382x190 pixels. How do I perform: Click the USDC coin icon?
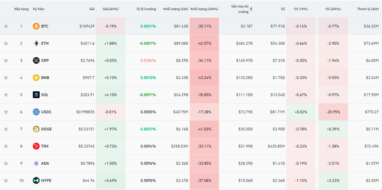pos(36,112)
